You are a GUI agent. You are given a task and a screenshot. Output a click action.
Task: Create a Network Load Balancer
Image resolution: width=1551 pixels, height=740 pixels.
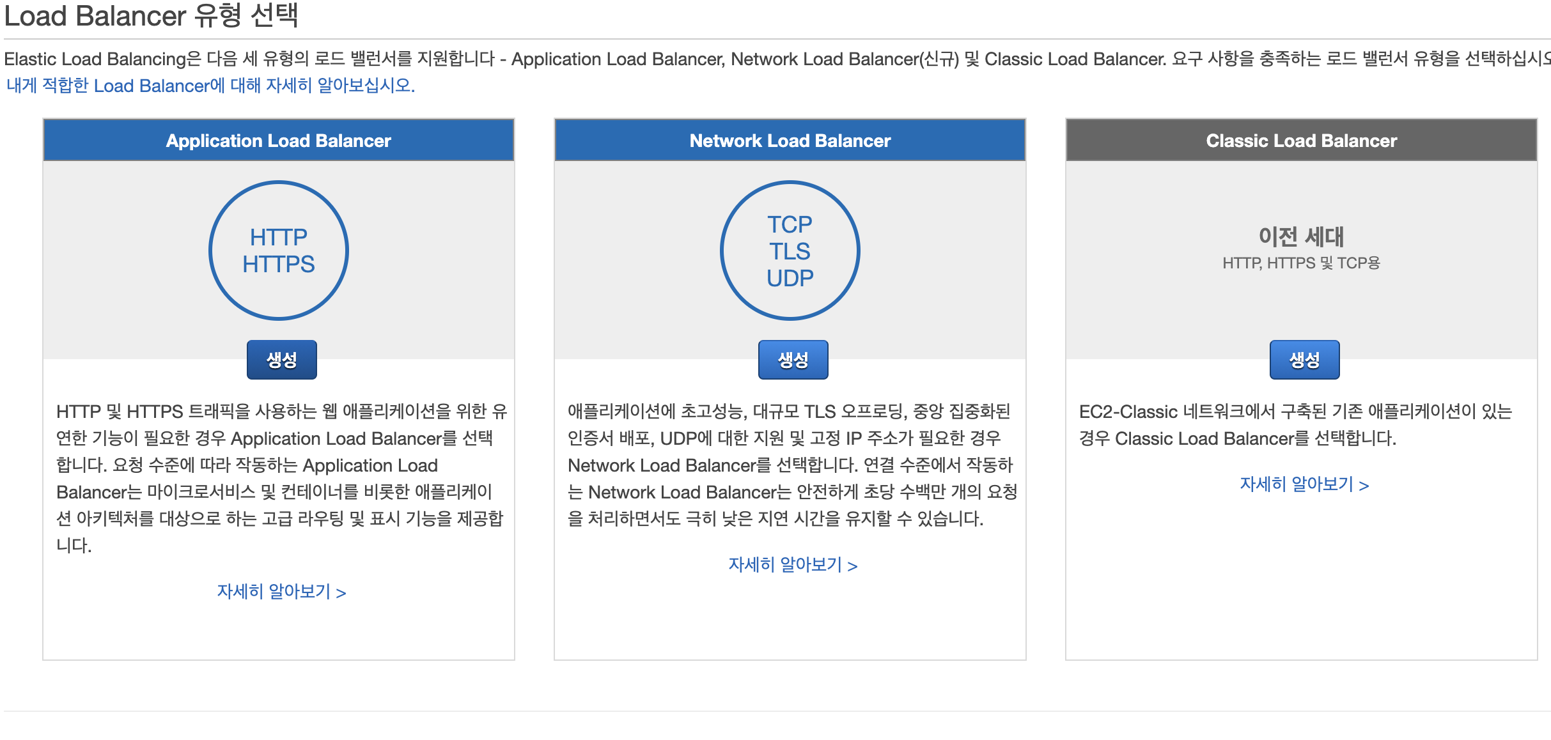click(793, 360)
